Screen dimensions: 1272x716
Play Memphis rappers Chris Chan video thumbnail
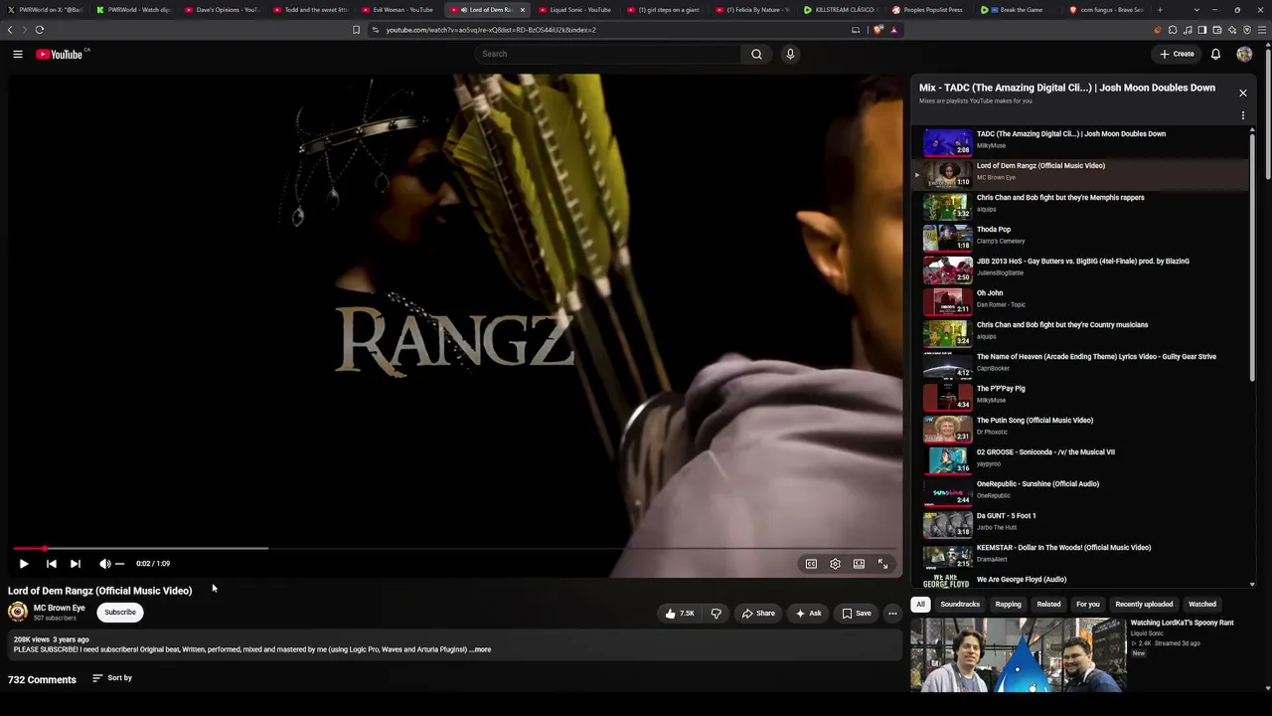pos(948,205)
